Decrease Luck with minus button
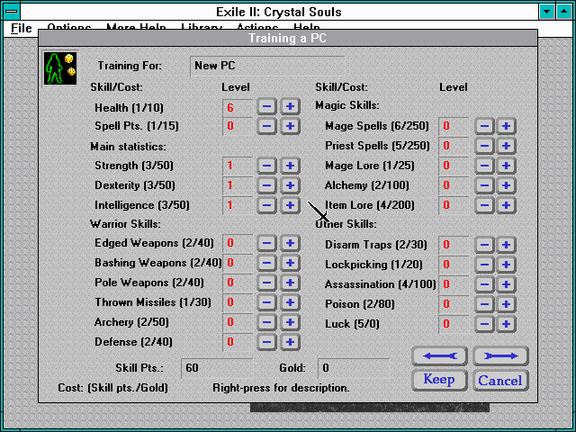576x432 pixels. point(484,324)
